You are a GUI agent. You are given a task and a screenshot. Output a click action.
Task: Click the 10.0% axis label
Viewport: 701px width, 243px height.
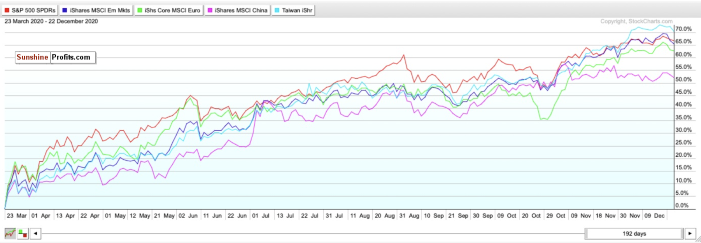pyautogui.click(x=683, y=181)
